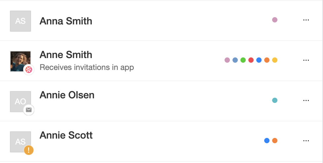Click Annie Olsen's AO initials avatar
This screenshot has width=323, height=163.
tap(20, 102)
